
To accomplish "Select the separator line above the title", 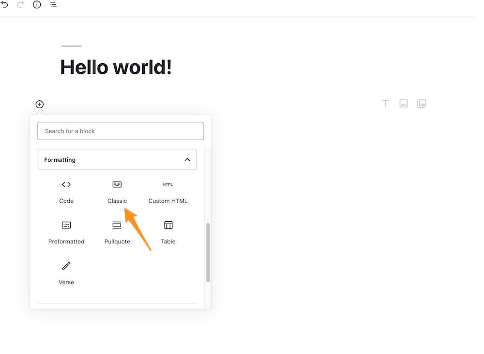I will coord(71,45).
